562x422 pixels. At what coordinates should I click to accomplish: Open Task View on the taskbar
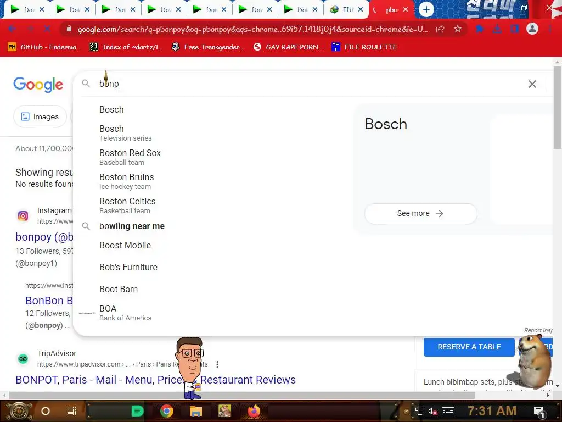[72, 411]
